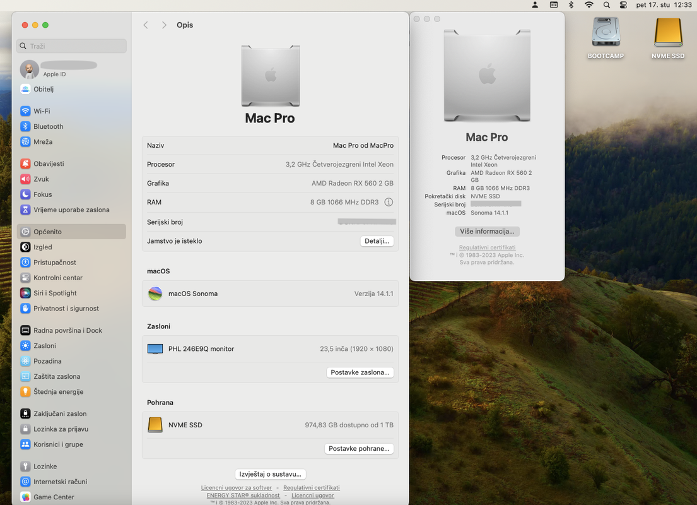Select the Siri i Spotlight icon
The image size is (697, 505).
[25, 293]
